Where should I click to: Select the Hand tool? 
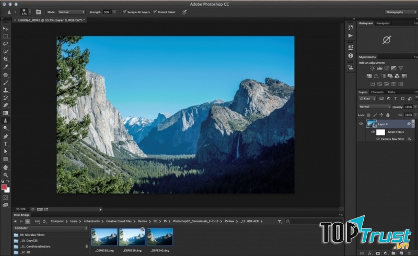coord(5,168)
